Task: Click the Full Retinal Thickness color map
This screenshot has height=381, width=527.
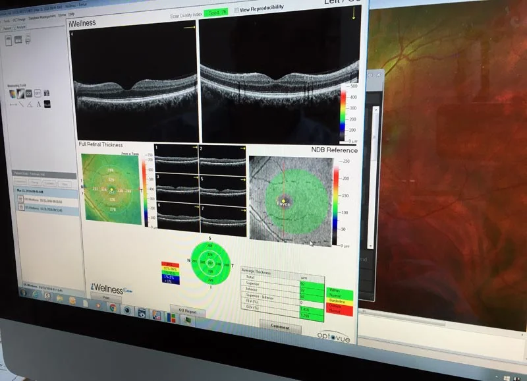Action: [x=111, y=189]
